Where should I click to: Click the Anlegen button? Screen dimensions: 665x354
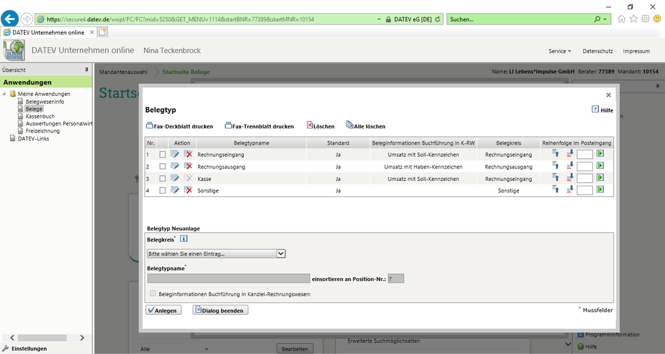pos(163,310)
